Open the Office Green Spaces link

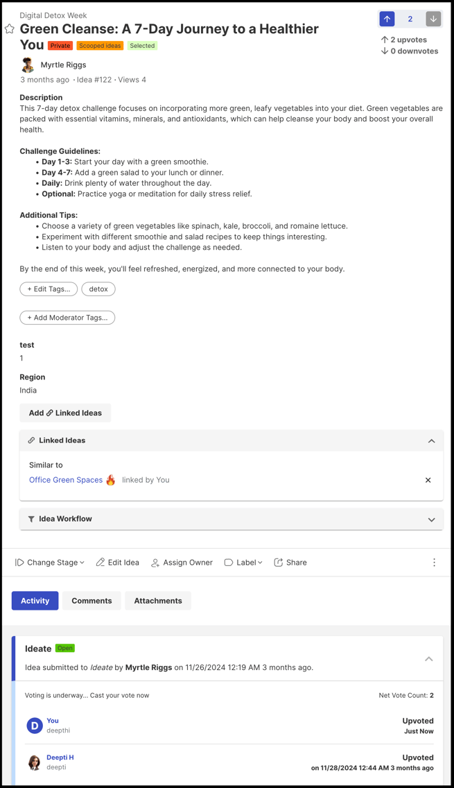66,480
